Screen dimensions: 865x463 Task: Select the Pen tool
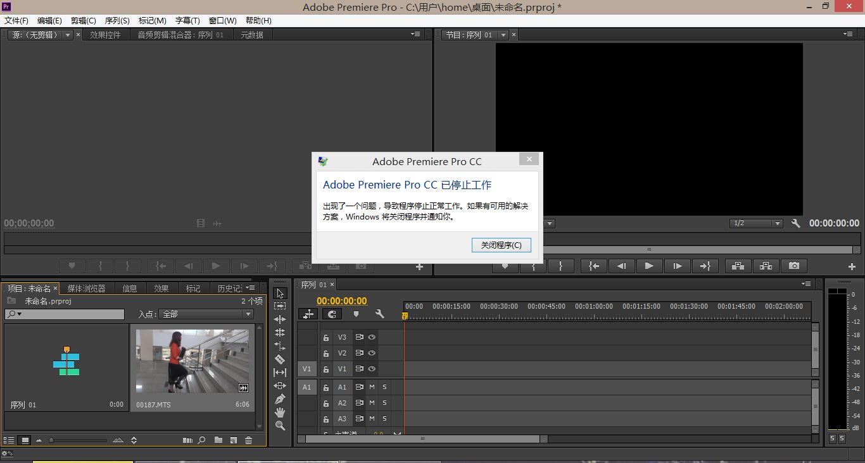point(280,399)
